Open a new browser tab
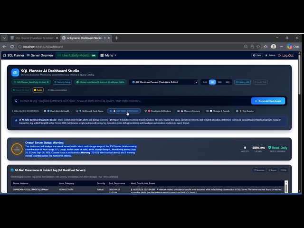 tap(116, 38)
